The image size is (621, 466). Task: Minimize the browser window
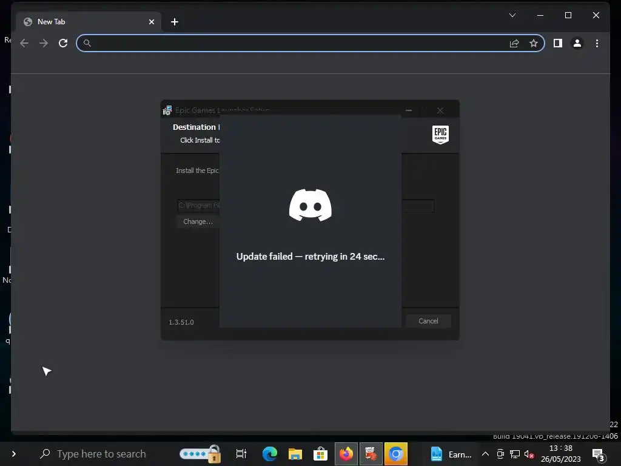[540, 15]
